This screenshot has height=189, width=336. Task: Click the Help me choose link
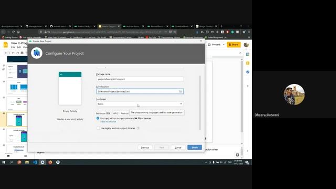pyautogui.click(x=108, y=122)
